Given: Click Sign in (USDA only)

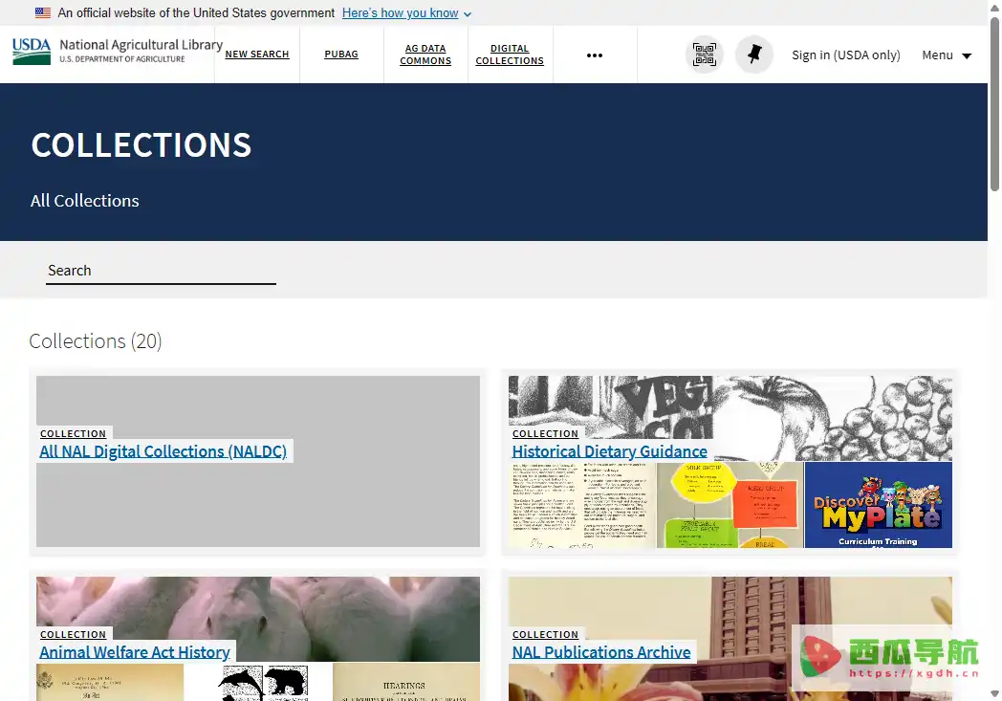Looking at the screenshot, I should click(x=845, y=55).
